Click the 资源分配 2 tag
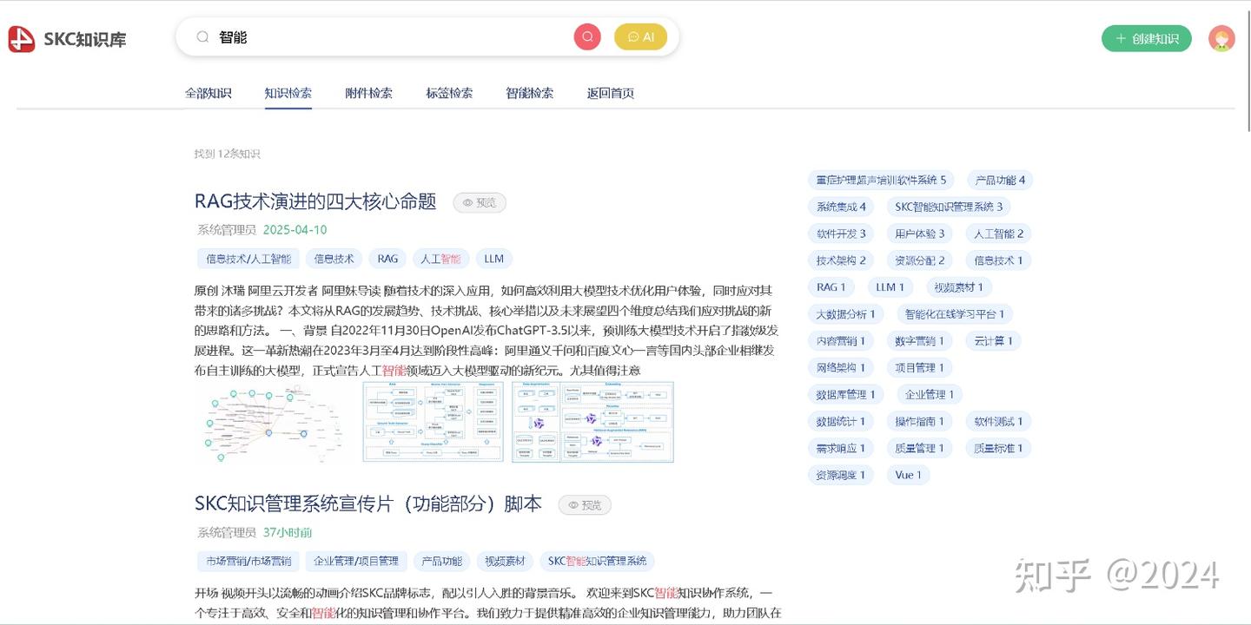The width and height of the screenshot is (1251, 625). point(920,260)
